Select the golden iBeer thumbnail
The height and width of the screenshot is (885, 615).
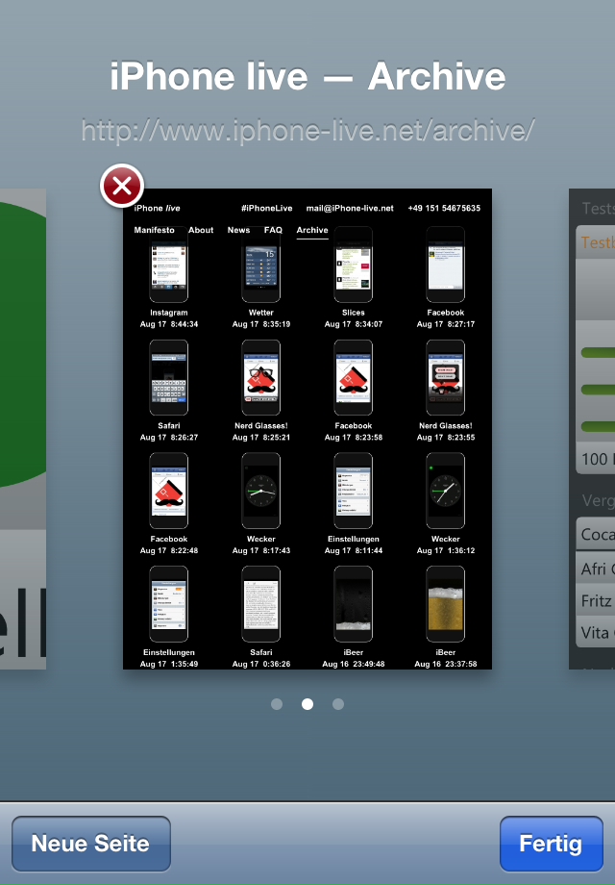tap(446, 603)
